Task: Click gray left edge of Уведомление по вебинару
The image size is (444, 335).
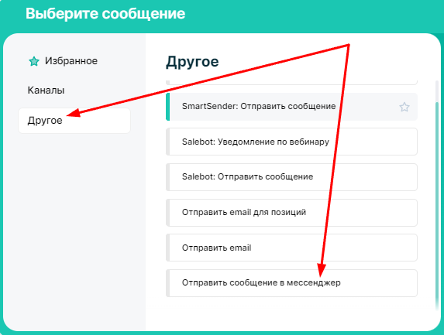Action: coord(168,142)
